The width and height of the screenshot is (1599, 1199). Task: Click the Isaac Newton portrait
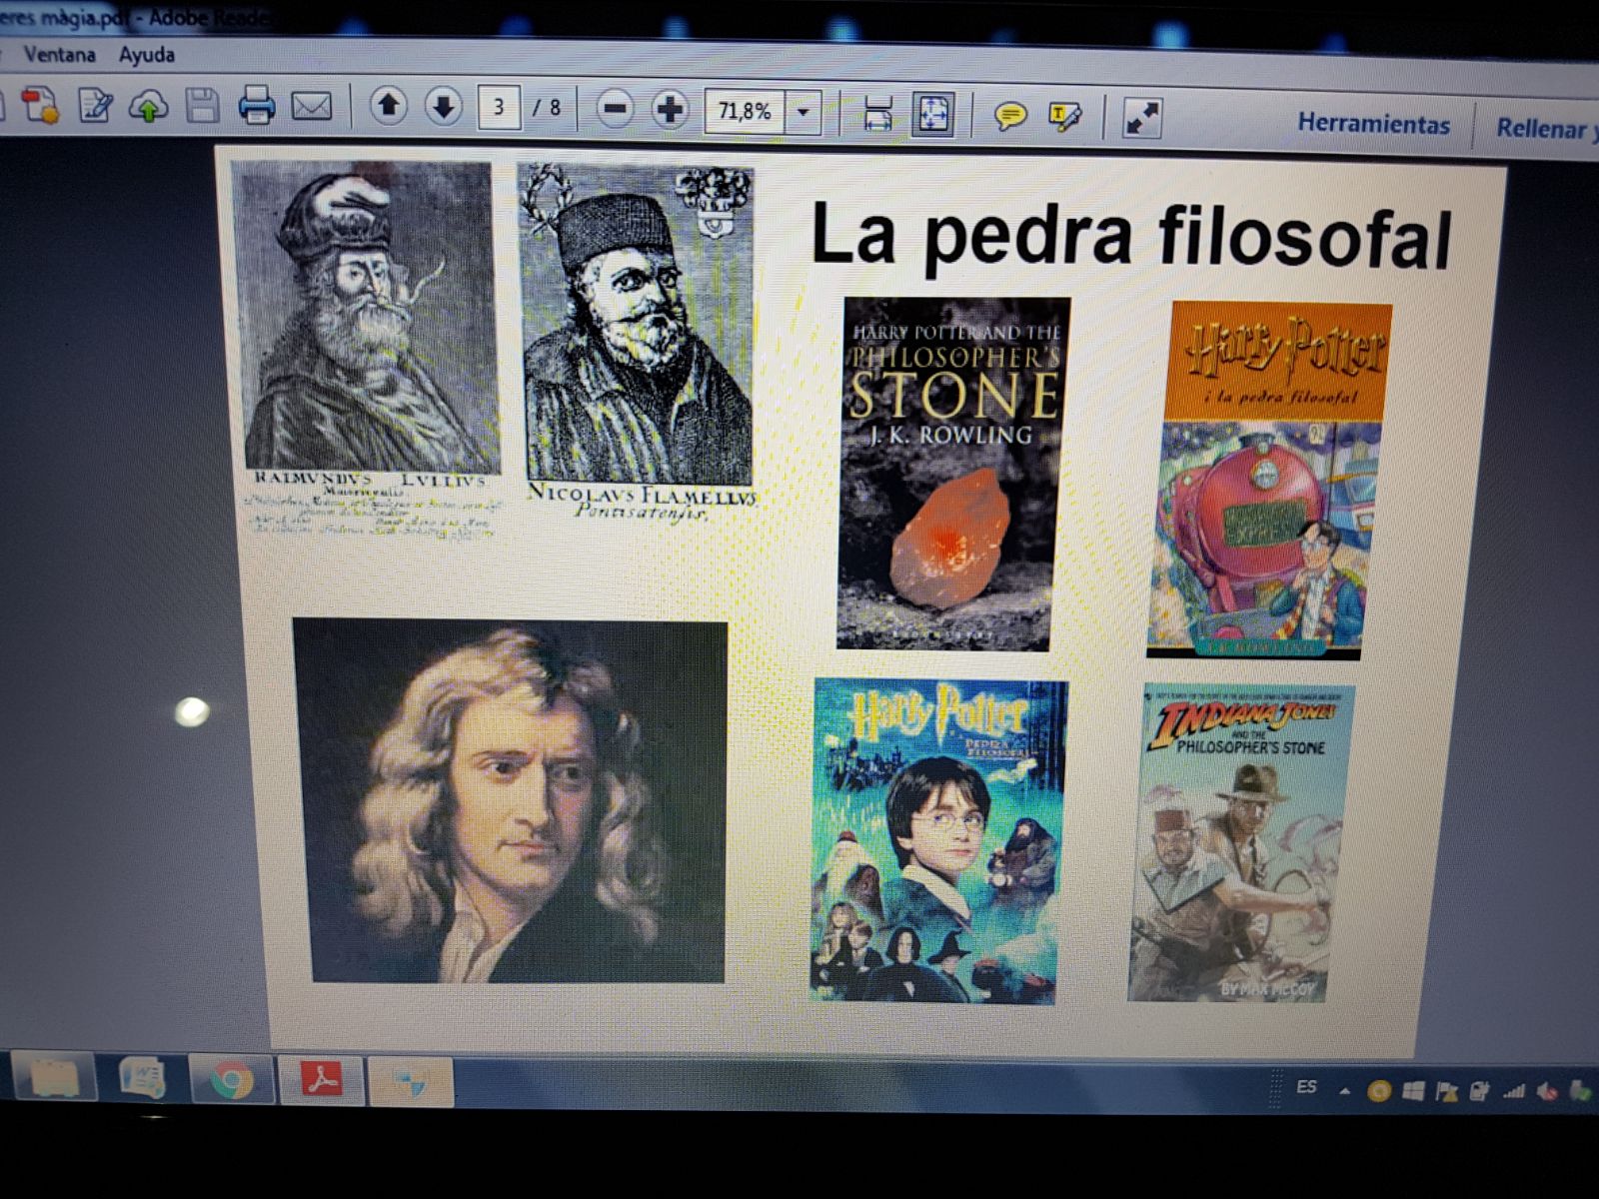click(x=511, y=801)
